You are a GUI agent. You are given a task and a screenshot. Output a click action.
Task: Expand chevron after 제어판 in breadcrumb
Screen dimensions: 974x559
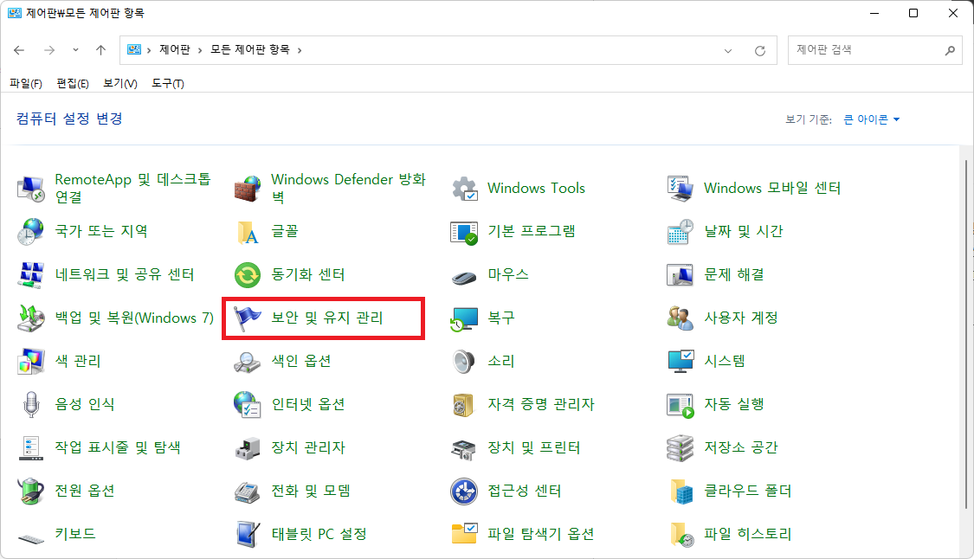pyautogui.click(x=199, y=50)
